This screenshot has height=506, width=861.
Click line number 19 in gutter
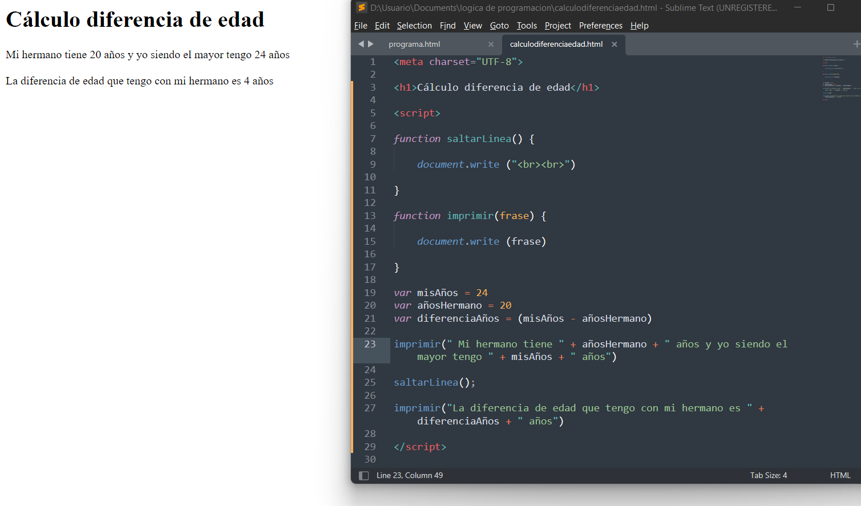[x=370, y=293]
